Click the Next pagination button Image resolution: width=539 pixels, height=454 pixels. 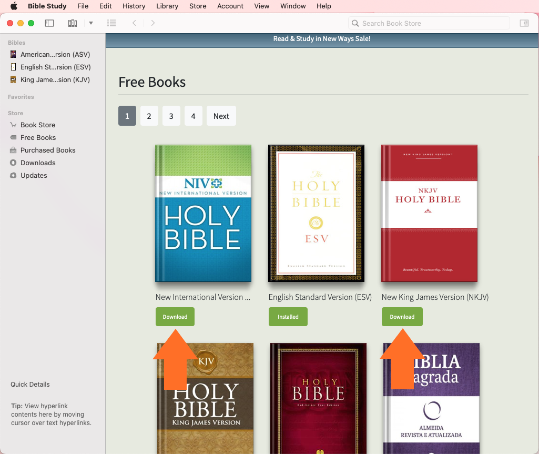tap(221, 116)
